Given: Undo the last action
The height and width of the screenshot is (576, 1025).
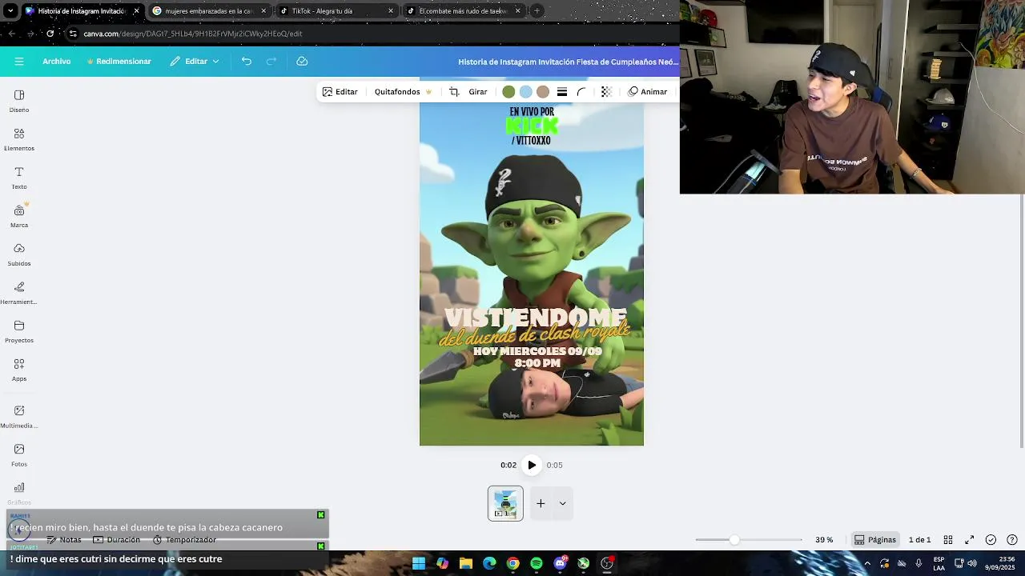Looking at the screenshot, I should [247, 62].
